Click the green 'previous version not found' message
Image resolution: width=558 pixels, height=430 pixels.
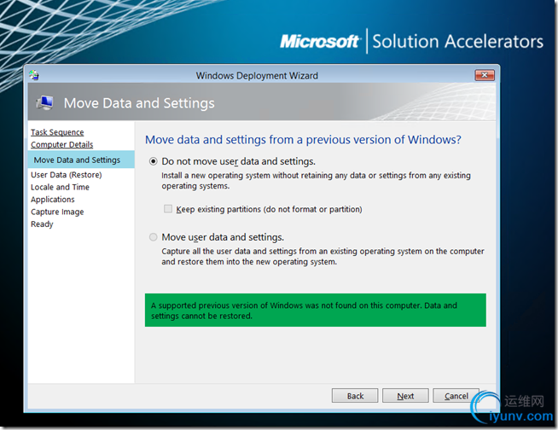pos(316,311)
